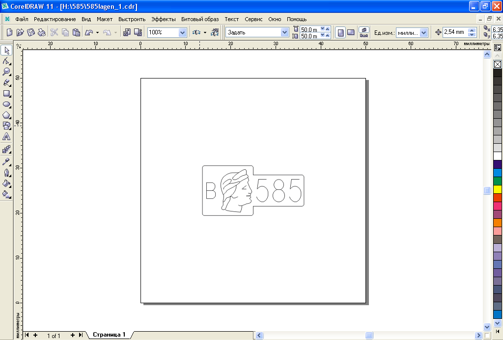The image size is (503, 340).
Task: Open the Макет menu
Action: (x=105, y=19)
